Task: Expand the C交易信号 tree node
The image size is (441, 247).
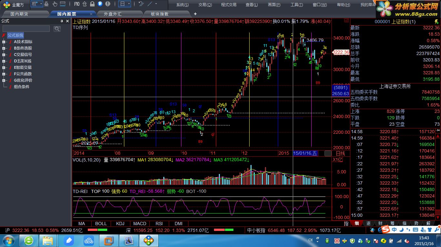Action: [x=4, y=55]
